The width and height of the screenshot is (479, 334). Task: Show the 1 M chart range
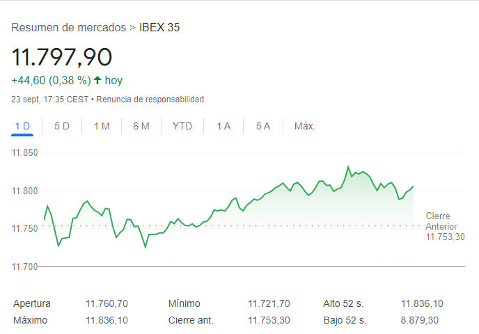pos(102,126)
